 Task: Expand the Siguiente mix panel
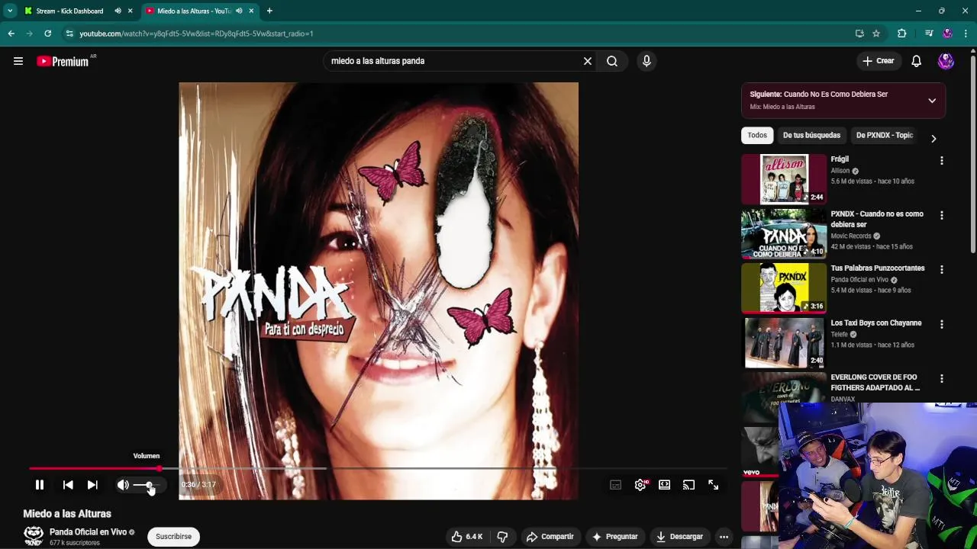(x=932, y=101)
